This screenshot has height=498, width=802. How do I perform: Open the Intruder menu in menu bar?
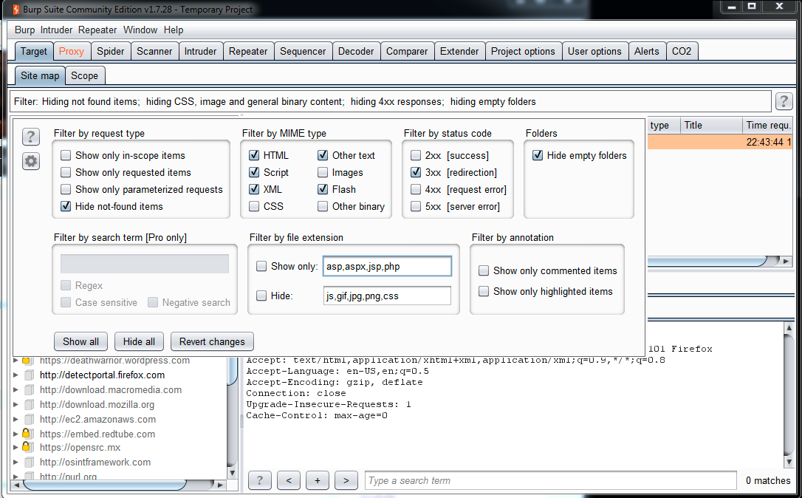(x=56, y=30)
